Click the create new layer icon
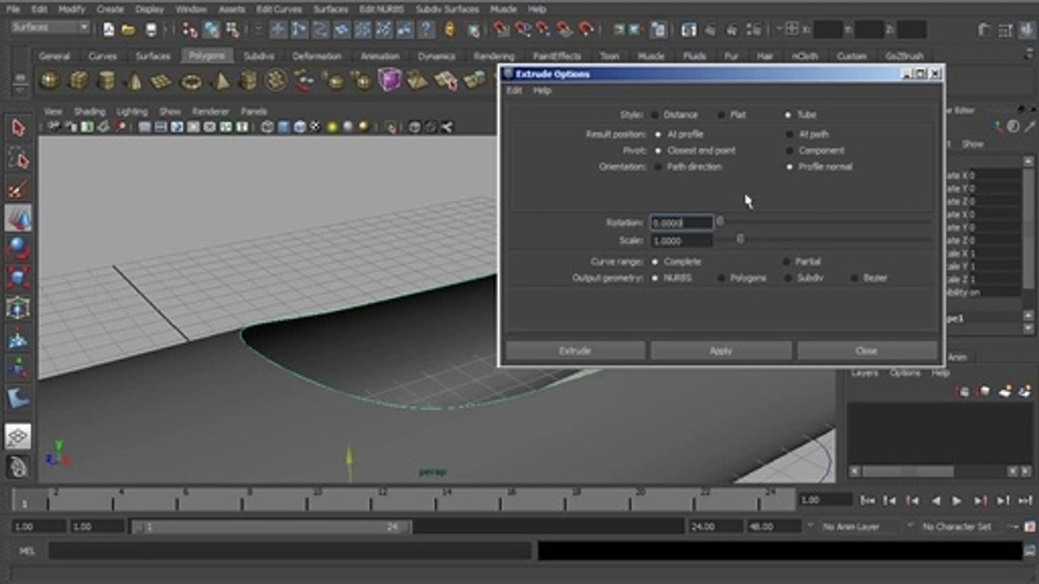Screen dimensions: 1039x584 [1006, 391]
